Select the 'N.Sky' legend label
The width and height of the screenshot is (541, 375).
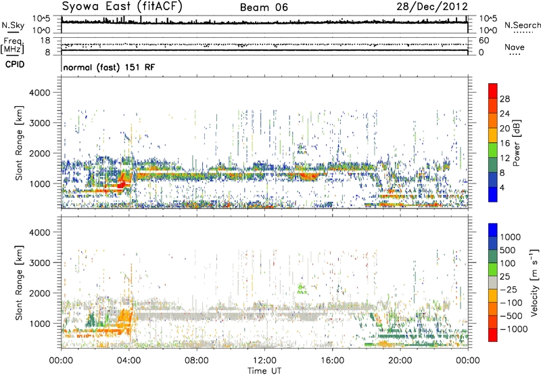pos(13,25)
